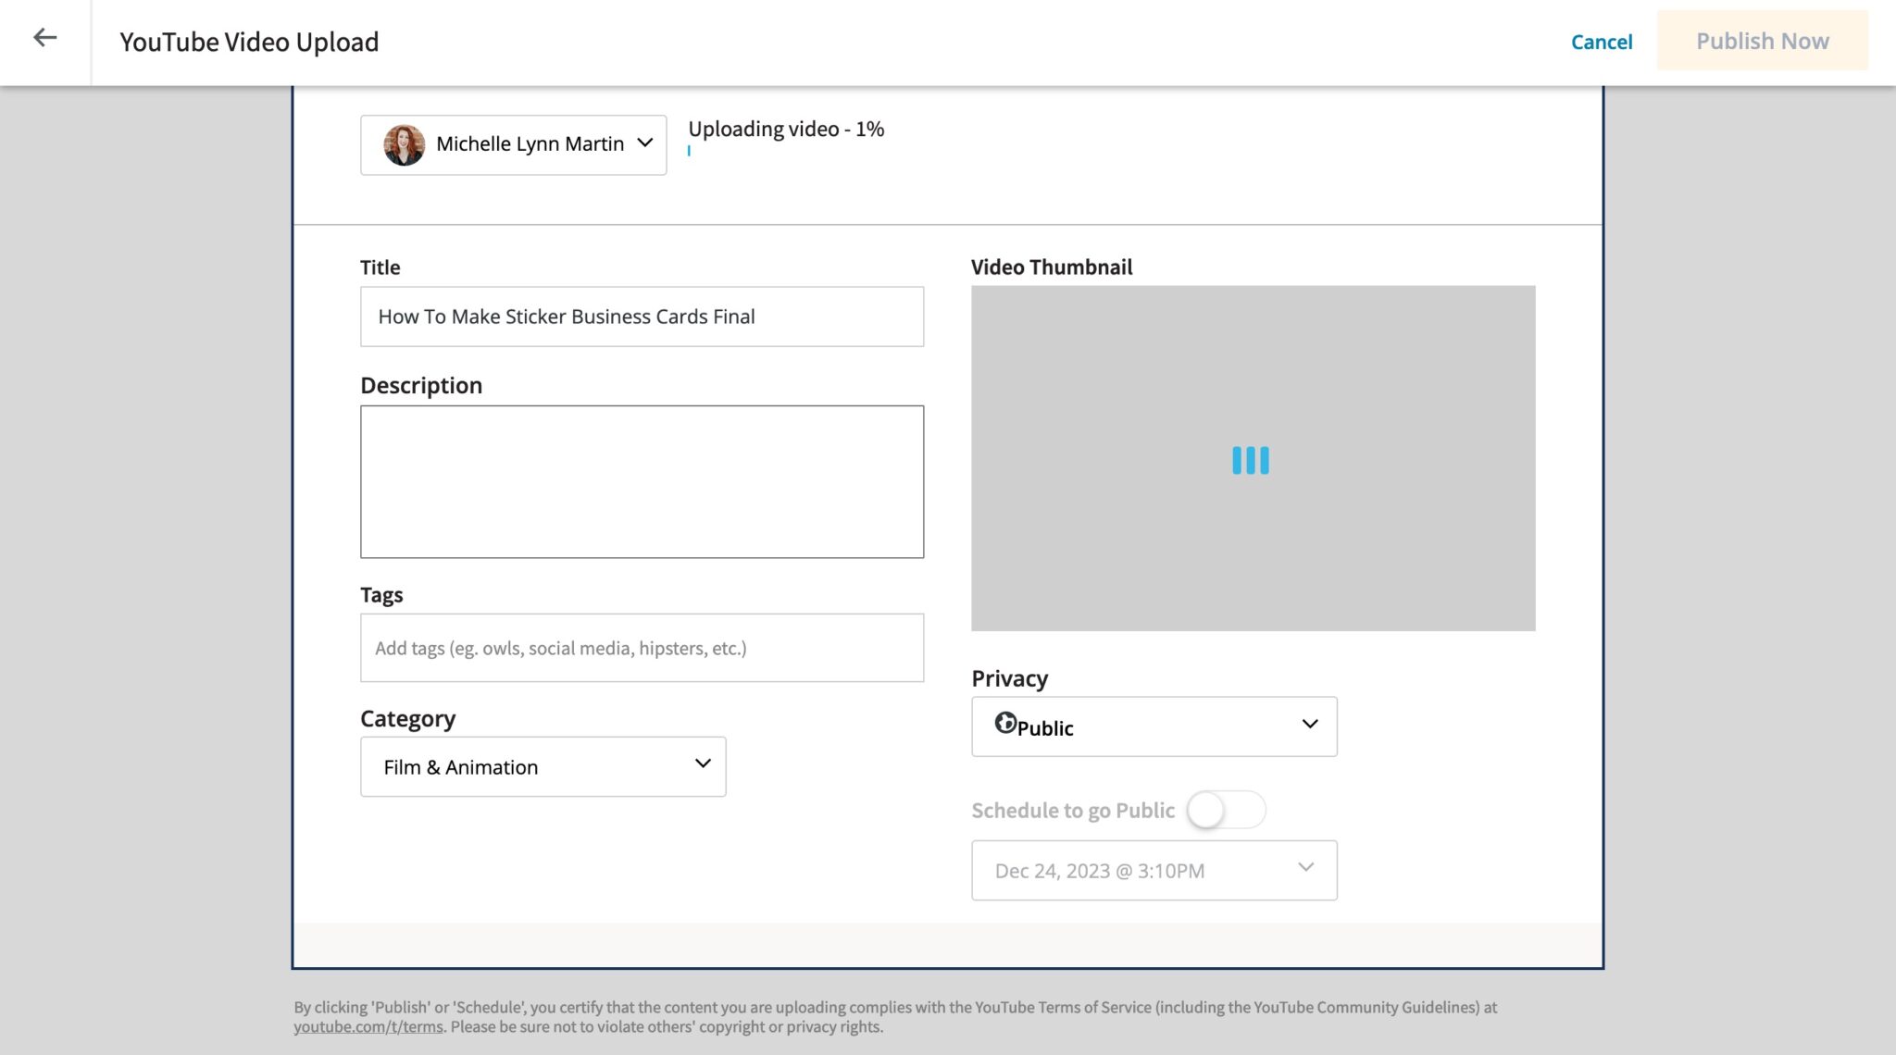Click the Publish Now button

pyautogui.click(x=1761, y=41)
